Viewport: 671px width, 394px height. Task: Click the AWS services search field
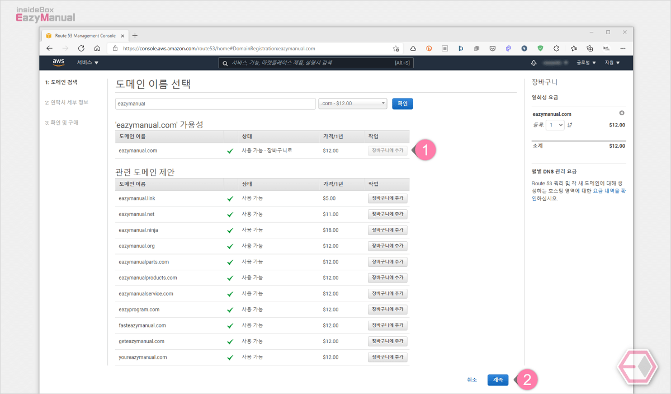coord(316,63)
